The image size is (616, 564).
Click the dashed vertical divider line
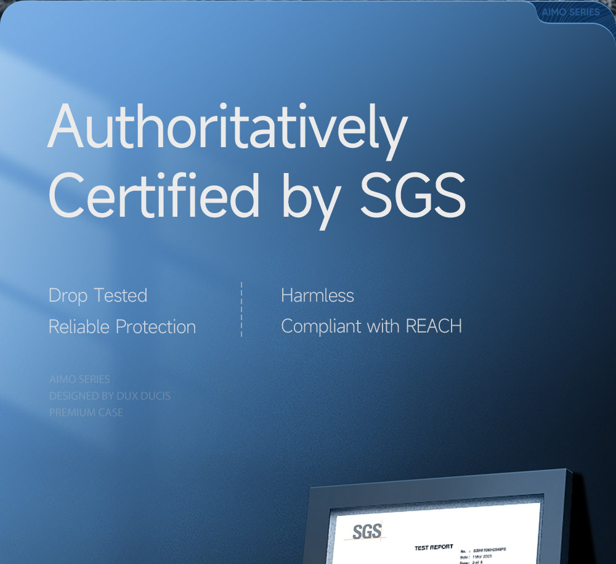tap(241, 310)
